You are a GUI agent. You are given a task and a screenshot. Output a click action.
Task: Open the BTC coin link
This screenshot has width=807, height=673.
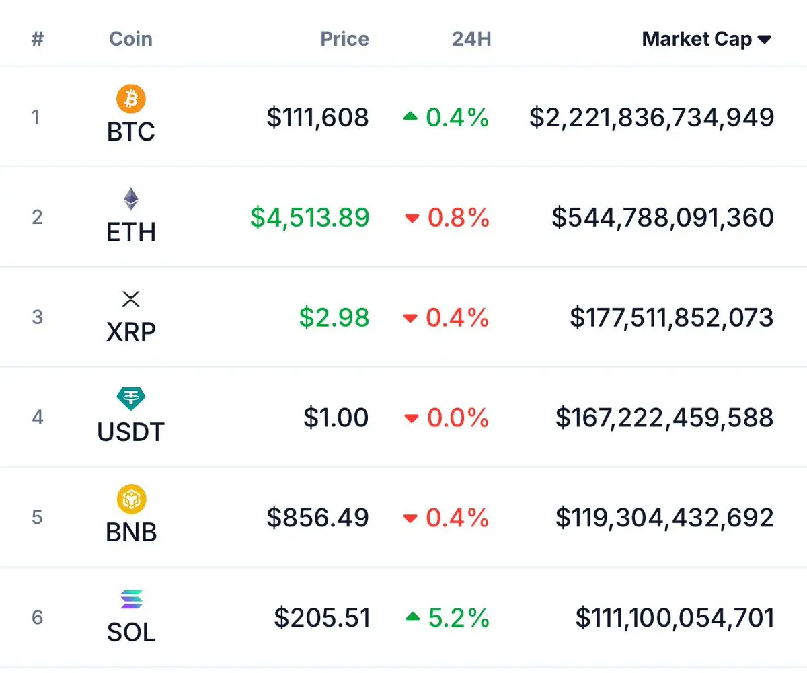click(x=131, y=132)
